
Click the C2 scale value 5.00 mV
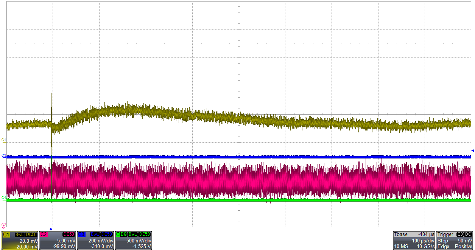[66, 241]
